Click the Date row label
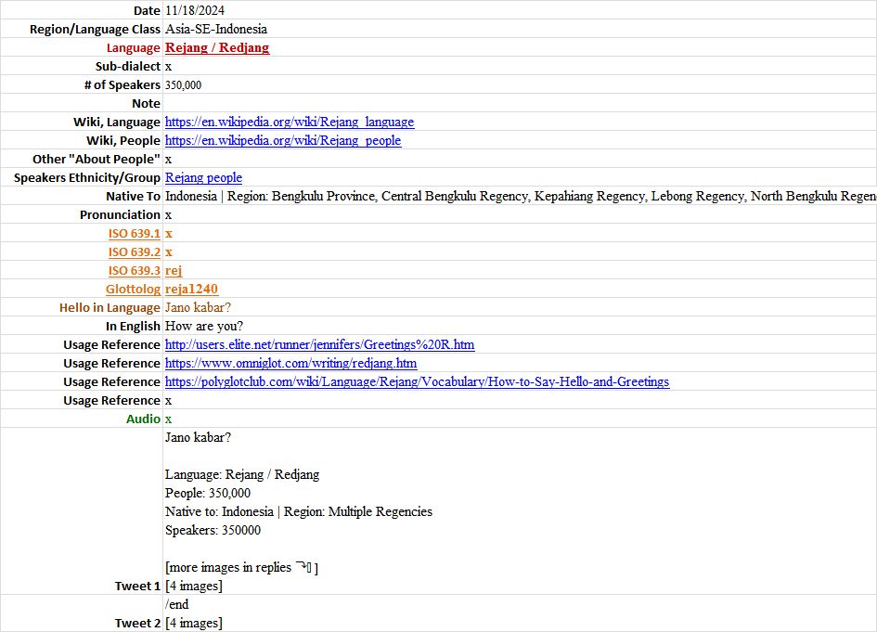The height and width of the screenshot is (632, 877). [148, 10]
